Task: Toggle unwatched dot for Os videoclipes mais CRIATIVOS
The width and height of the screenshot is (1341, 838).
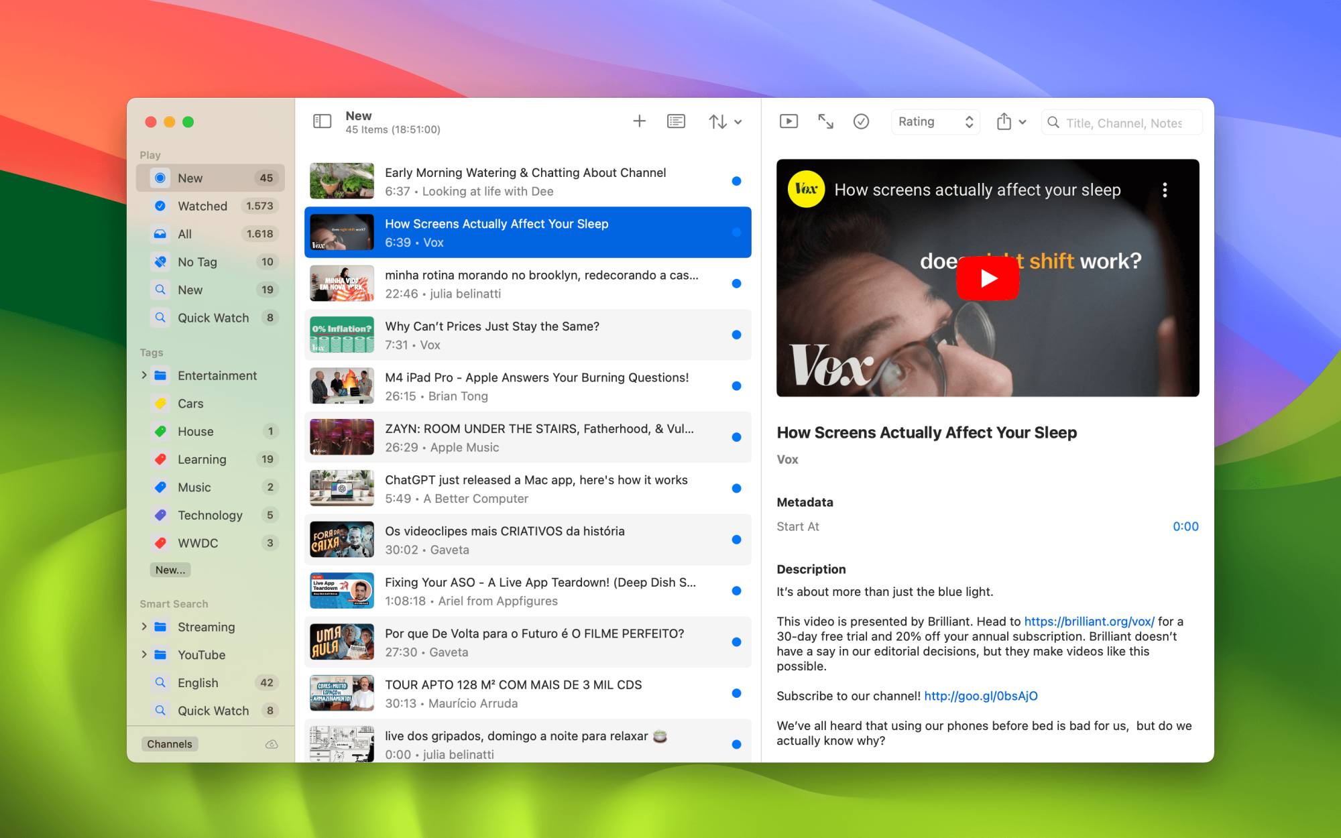Action: pos(736,540)
